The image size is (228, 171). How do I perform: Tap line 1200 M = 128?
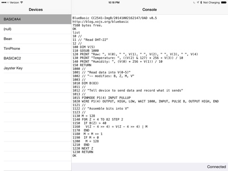[85, 141]
